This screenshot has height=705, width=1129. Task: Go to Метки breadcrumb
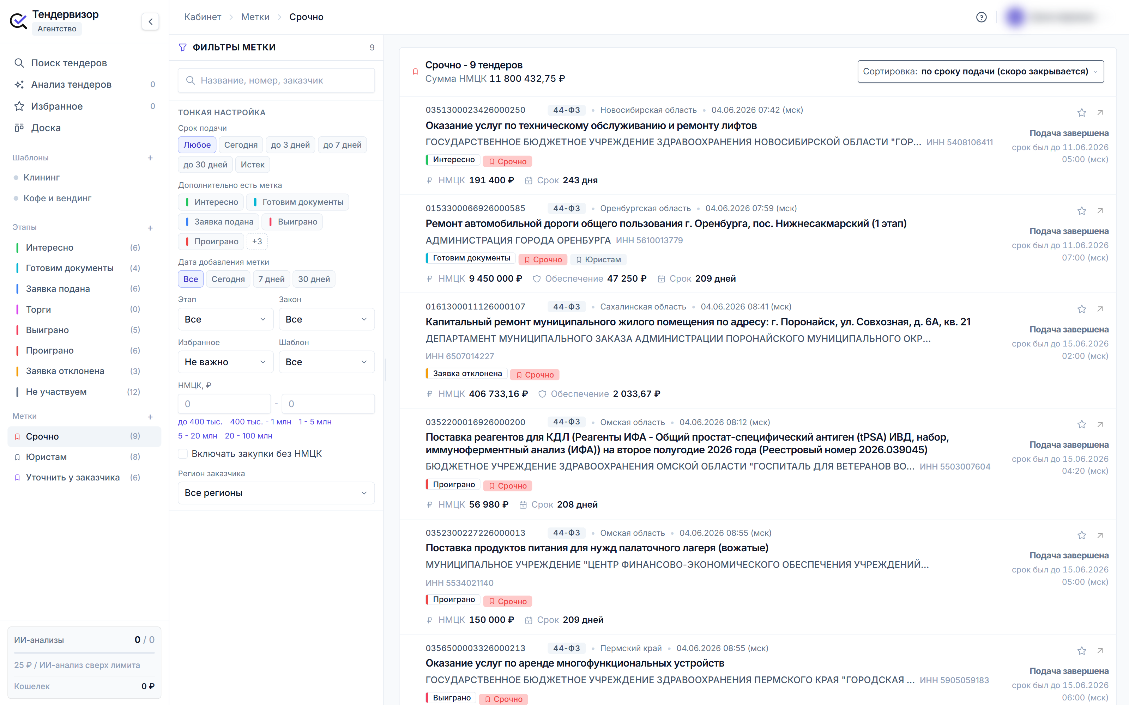(255, 17)
